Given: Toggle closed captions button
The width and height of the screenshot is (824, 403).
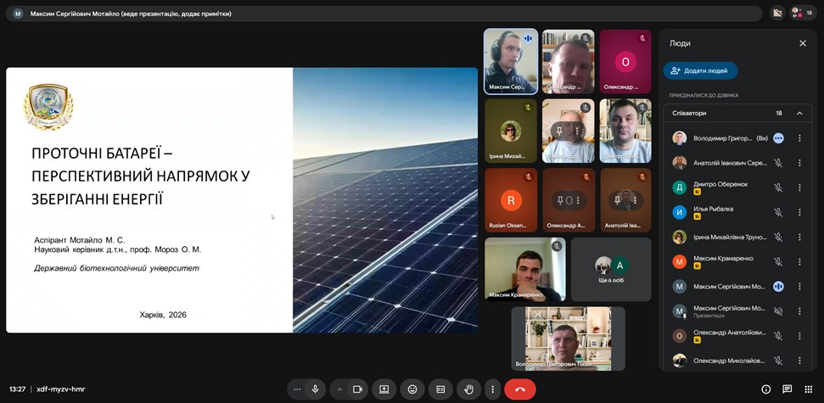Looking at the screenshot, I should tap(440, 389).
